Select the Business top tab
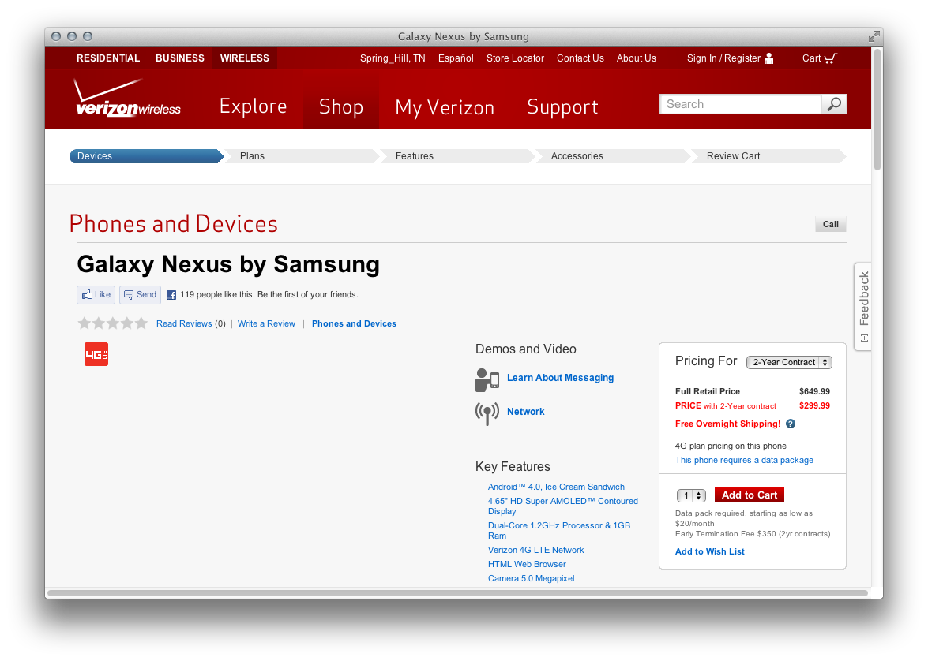Screen dimensions: 928x661 click(180, 58)
